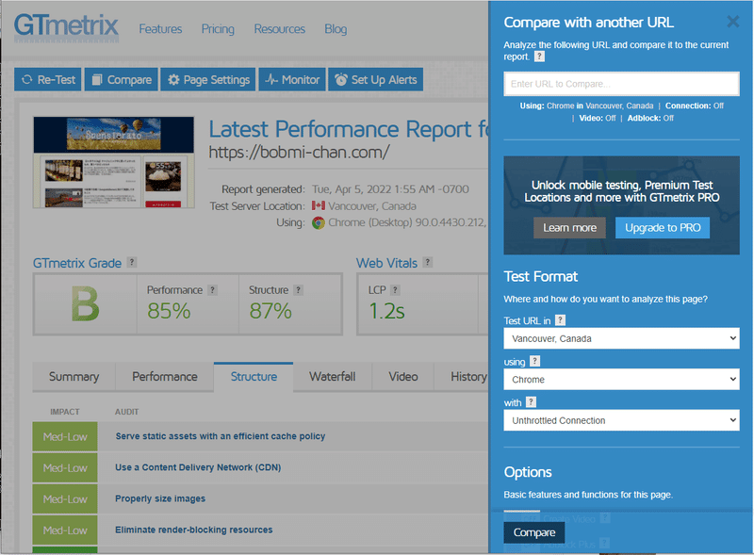Open the Unthrottled Connection dropdown
This screenshot has height=555, width=754.
coord(621,420)
